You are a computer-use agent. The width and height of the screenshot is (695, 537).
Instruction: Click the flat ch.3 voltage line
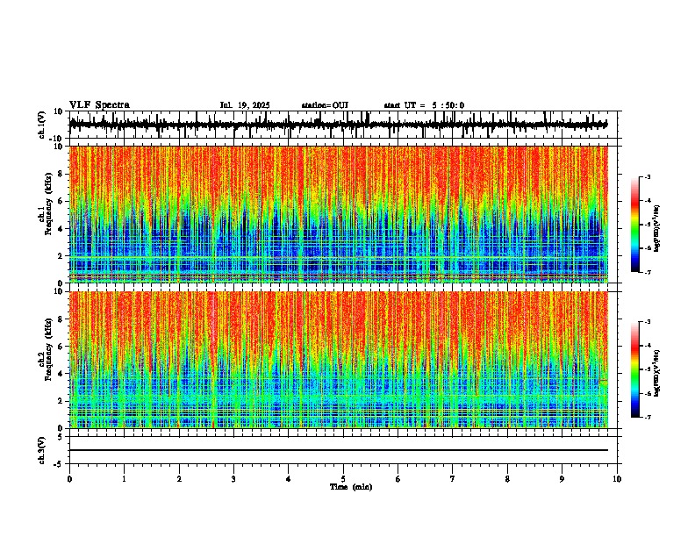339,450
